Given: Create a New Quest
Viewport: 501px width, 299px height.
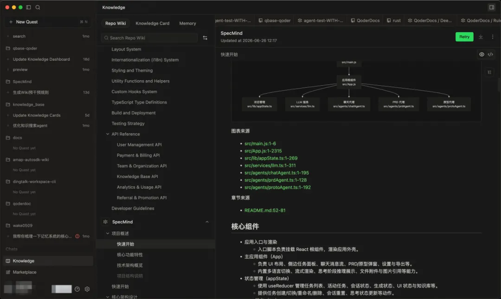Looking at the screenshot, I should (x=48, y=22).
